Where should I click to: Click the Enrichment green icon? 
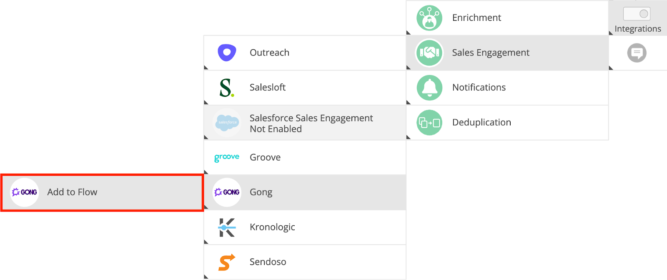point(429,18)
